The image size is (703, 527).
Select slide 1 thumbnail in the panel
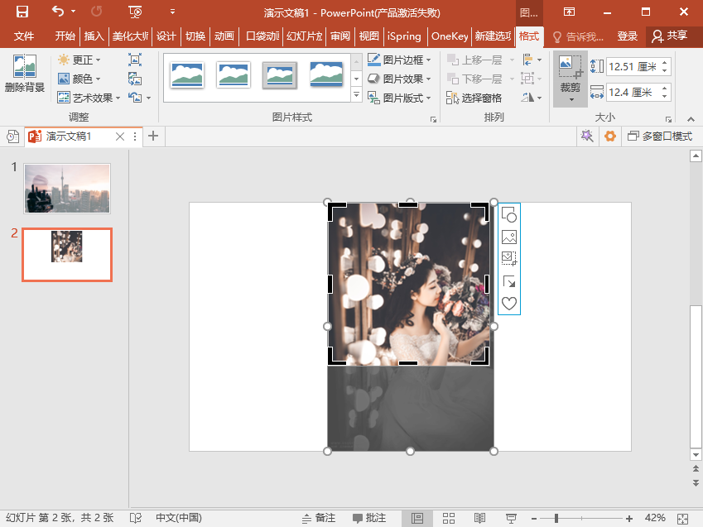67,188
